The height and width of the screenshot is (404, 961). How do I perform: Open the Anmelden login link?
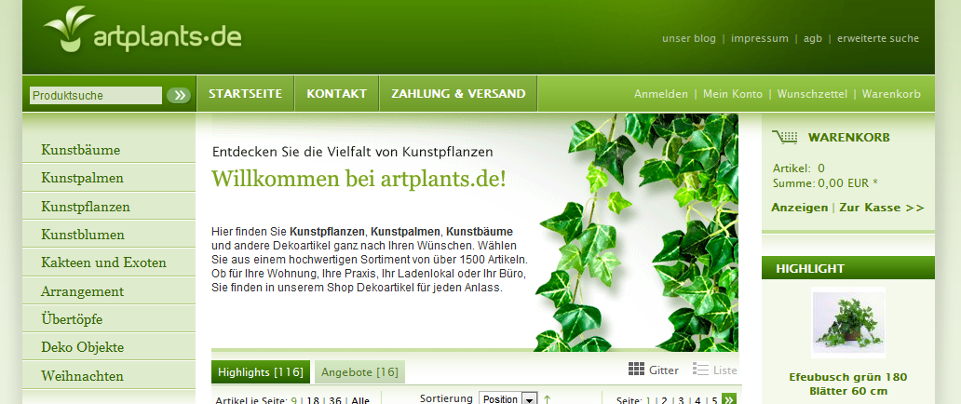[660, 94]
